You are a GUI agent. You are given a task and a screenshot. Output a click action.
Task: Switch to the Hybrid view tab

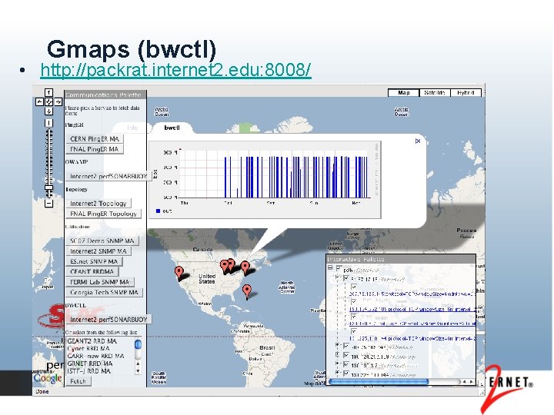(466, 93)
